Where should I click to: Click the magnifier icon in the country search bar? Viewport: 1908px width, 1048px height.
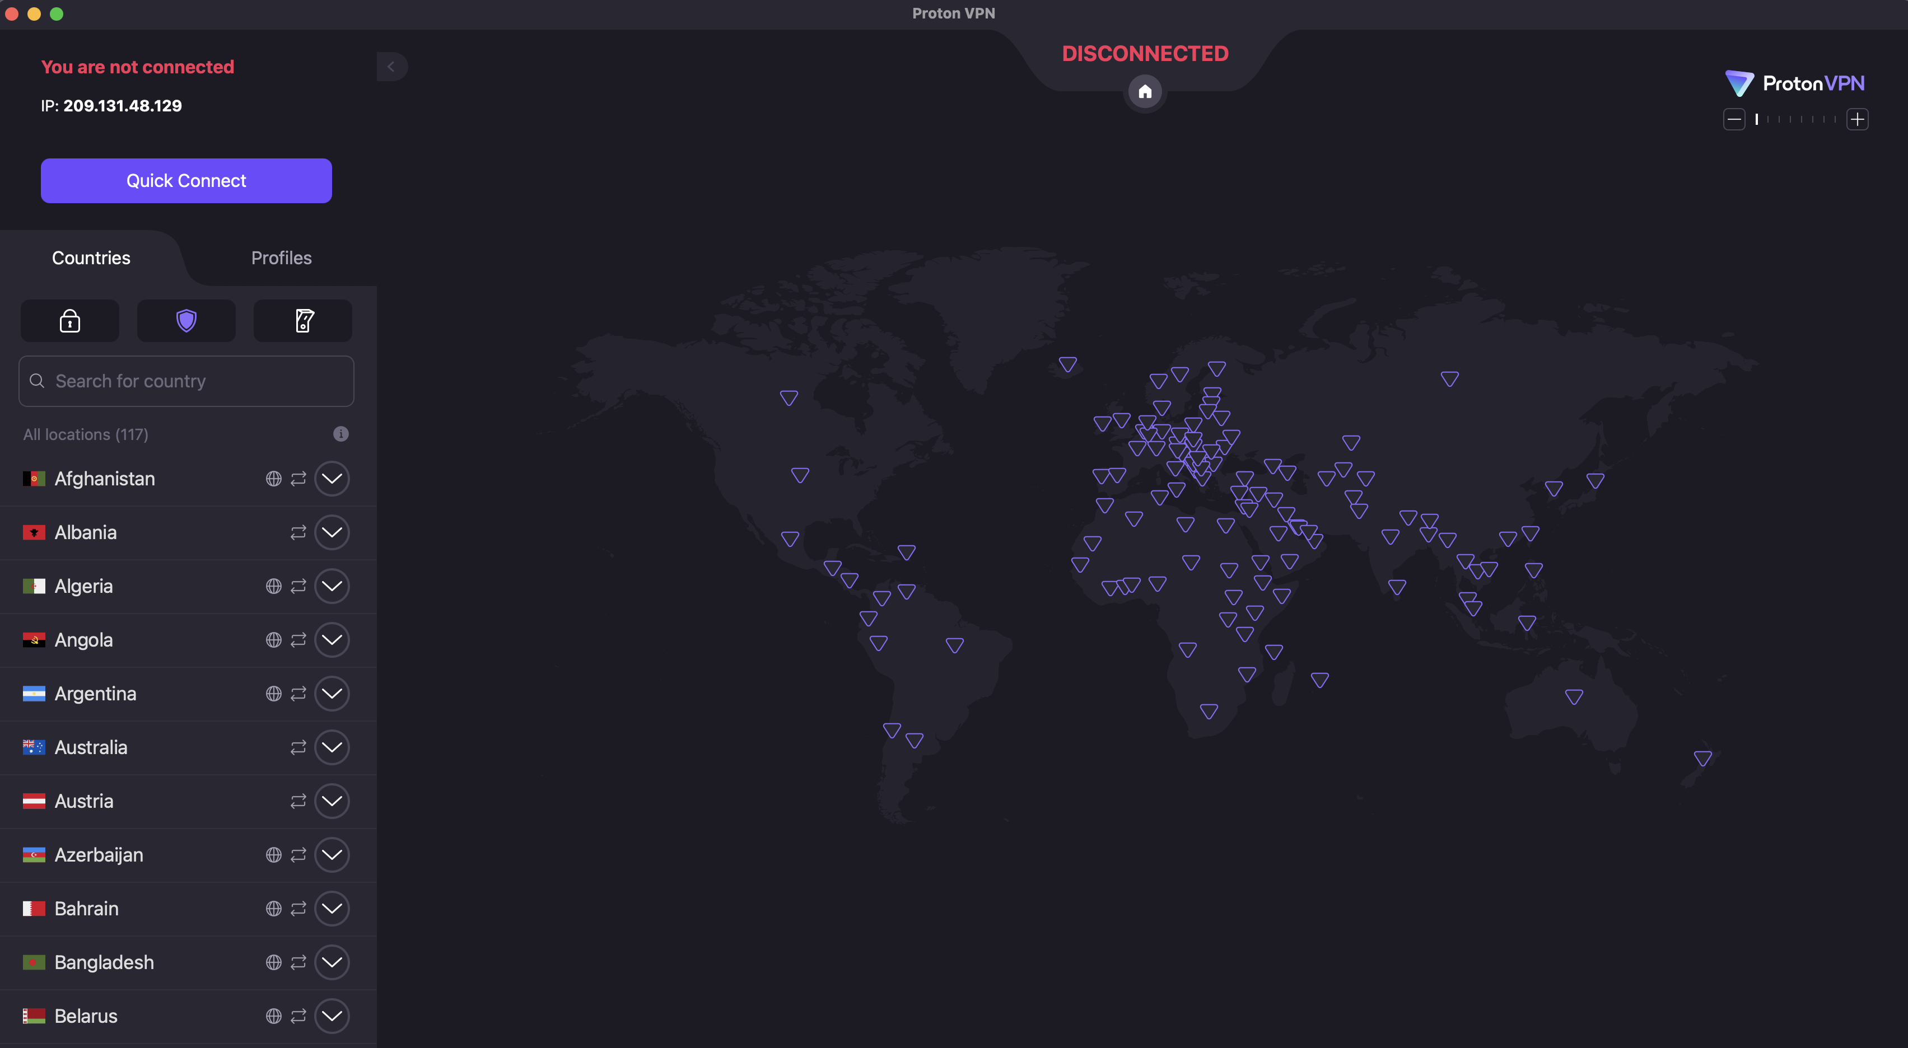[36, 381]
